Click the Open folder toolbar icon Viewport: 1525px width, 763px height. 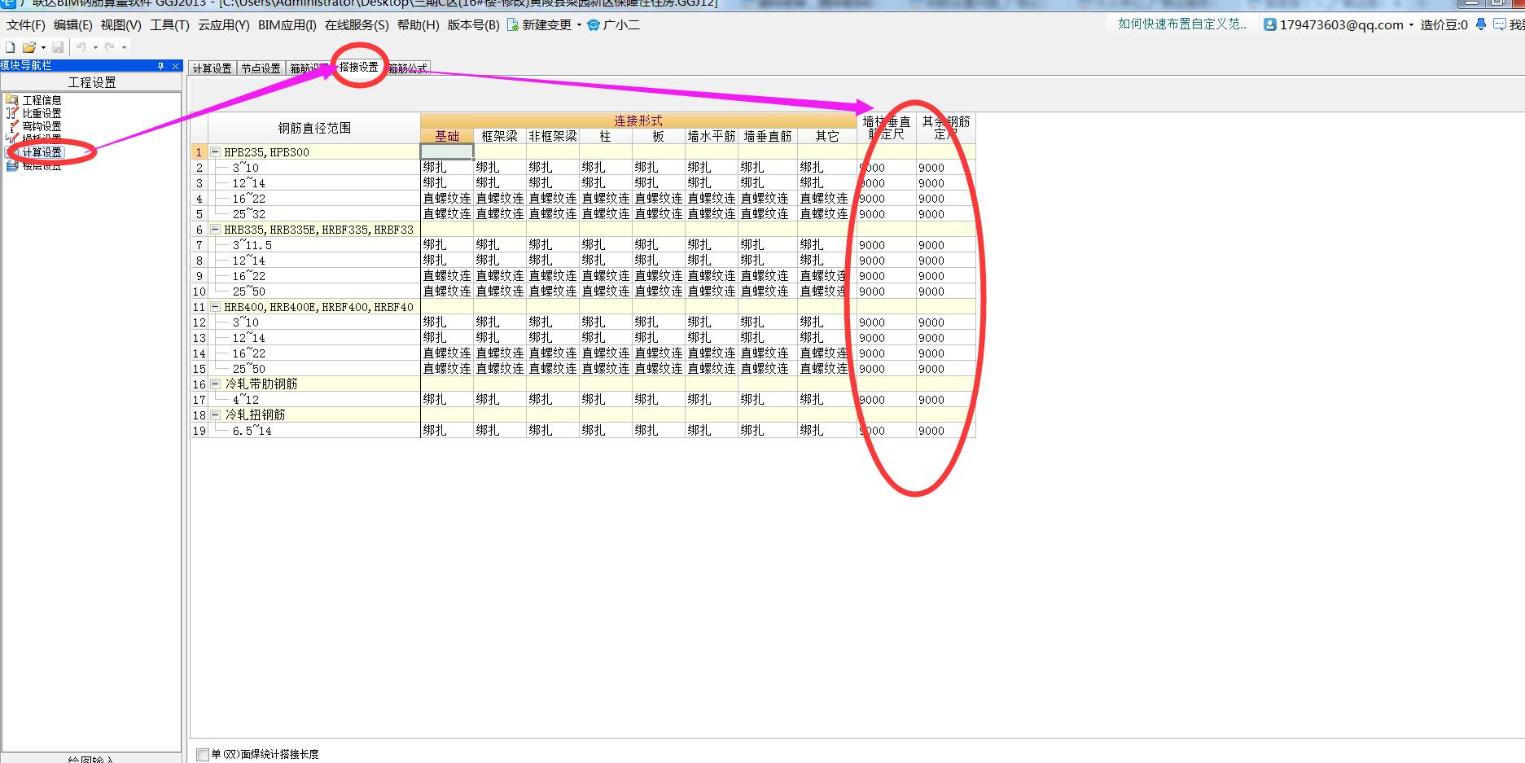pyautogui.click(x=29, y=47)
